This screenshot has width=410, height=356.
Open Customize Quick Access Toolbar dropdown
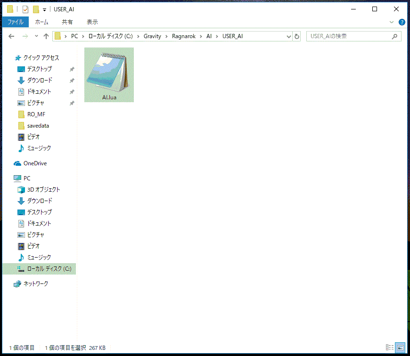pos(44,10)
